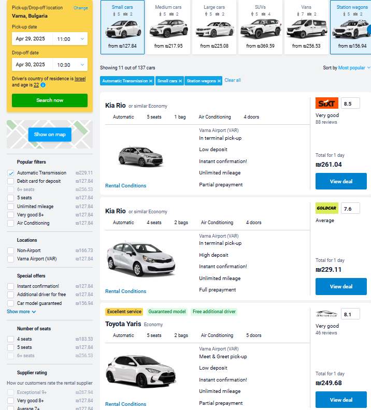
Task: Click the Drive Rent a Car logo
Action: [327, 314]
